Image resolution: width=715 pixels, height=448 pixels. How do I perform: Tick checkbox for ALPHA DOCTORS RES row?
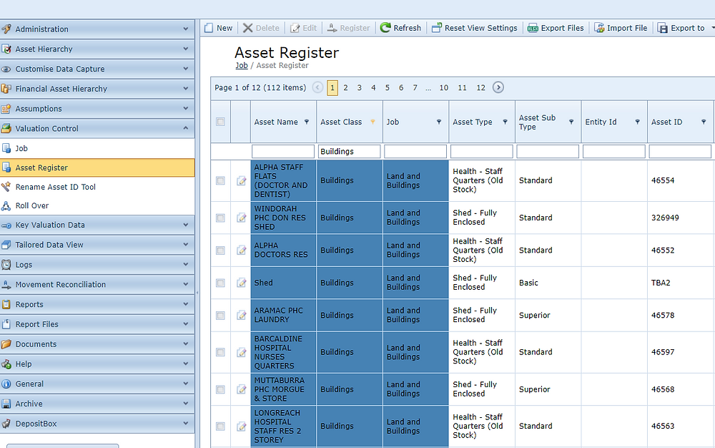pos(220,250)
